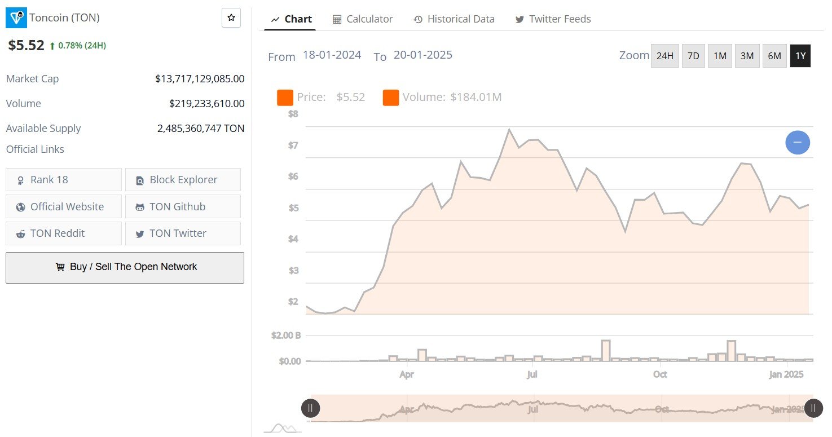Screen dimensions: 832x437
Task: Click the blue zoom-out minus button
Action: pyautogui.click(x=798, y=142)
